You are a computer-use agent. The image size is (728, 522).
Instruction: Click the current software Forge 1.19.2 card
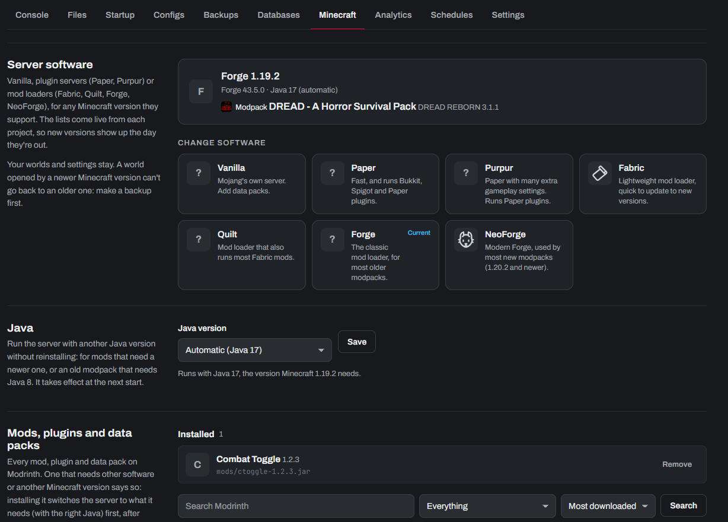(x=442, y=91)
